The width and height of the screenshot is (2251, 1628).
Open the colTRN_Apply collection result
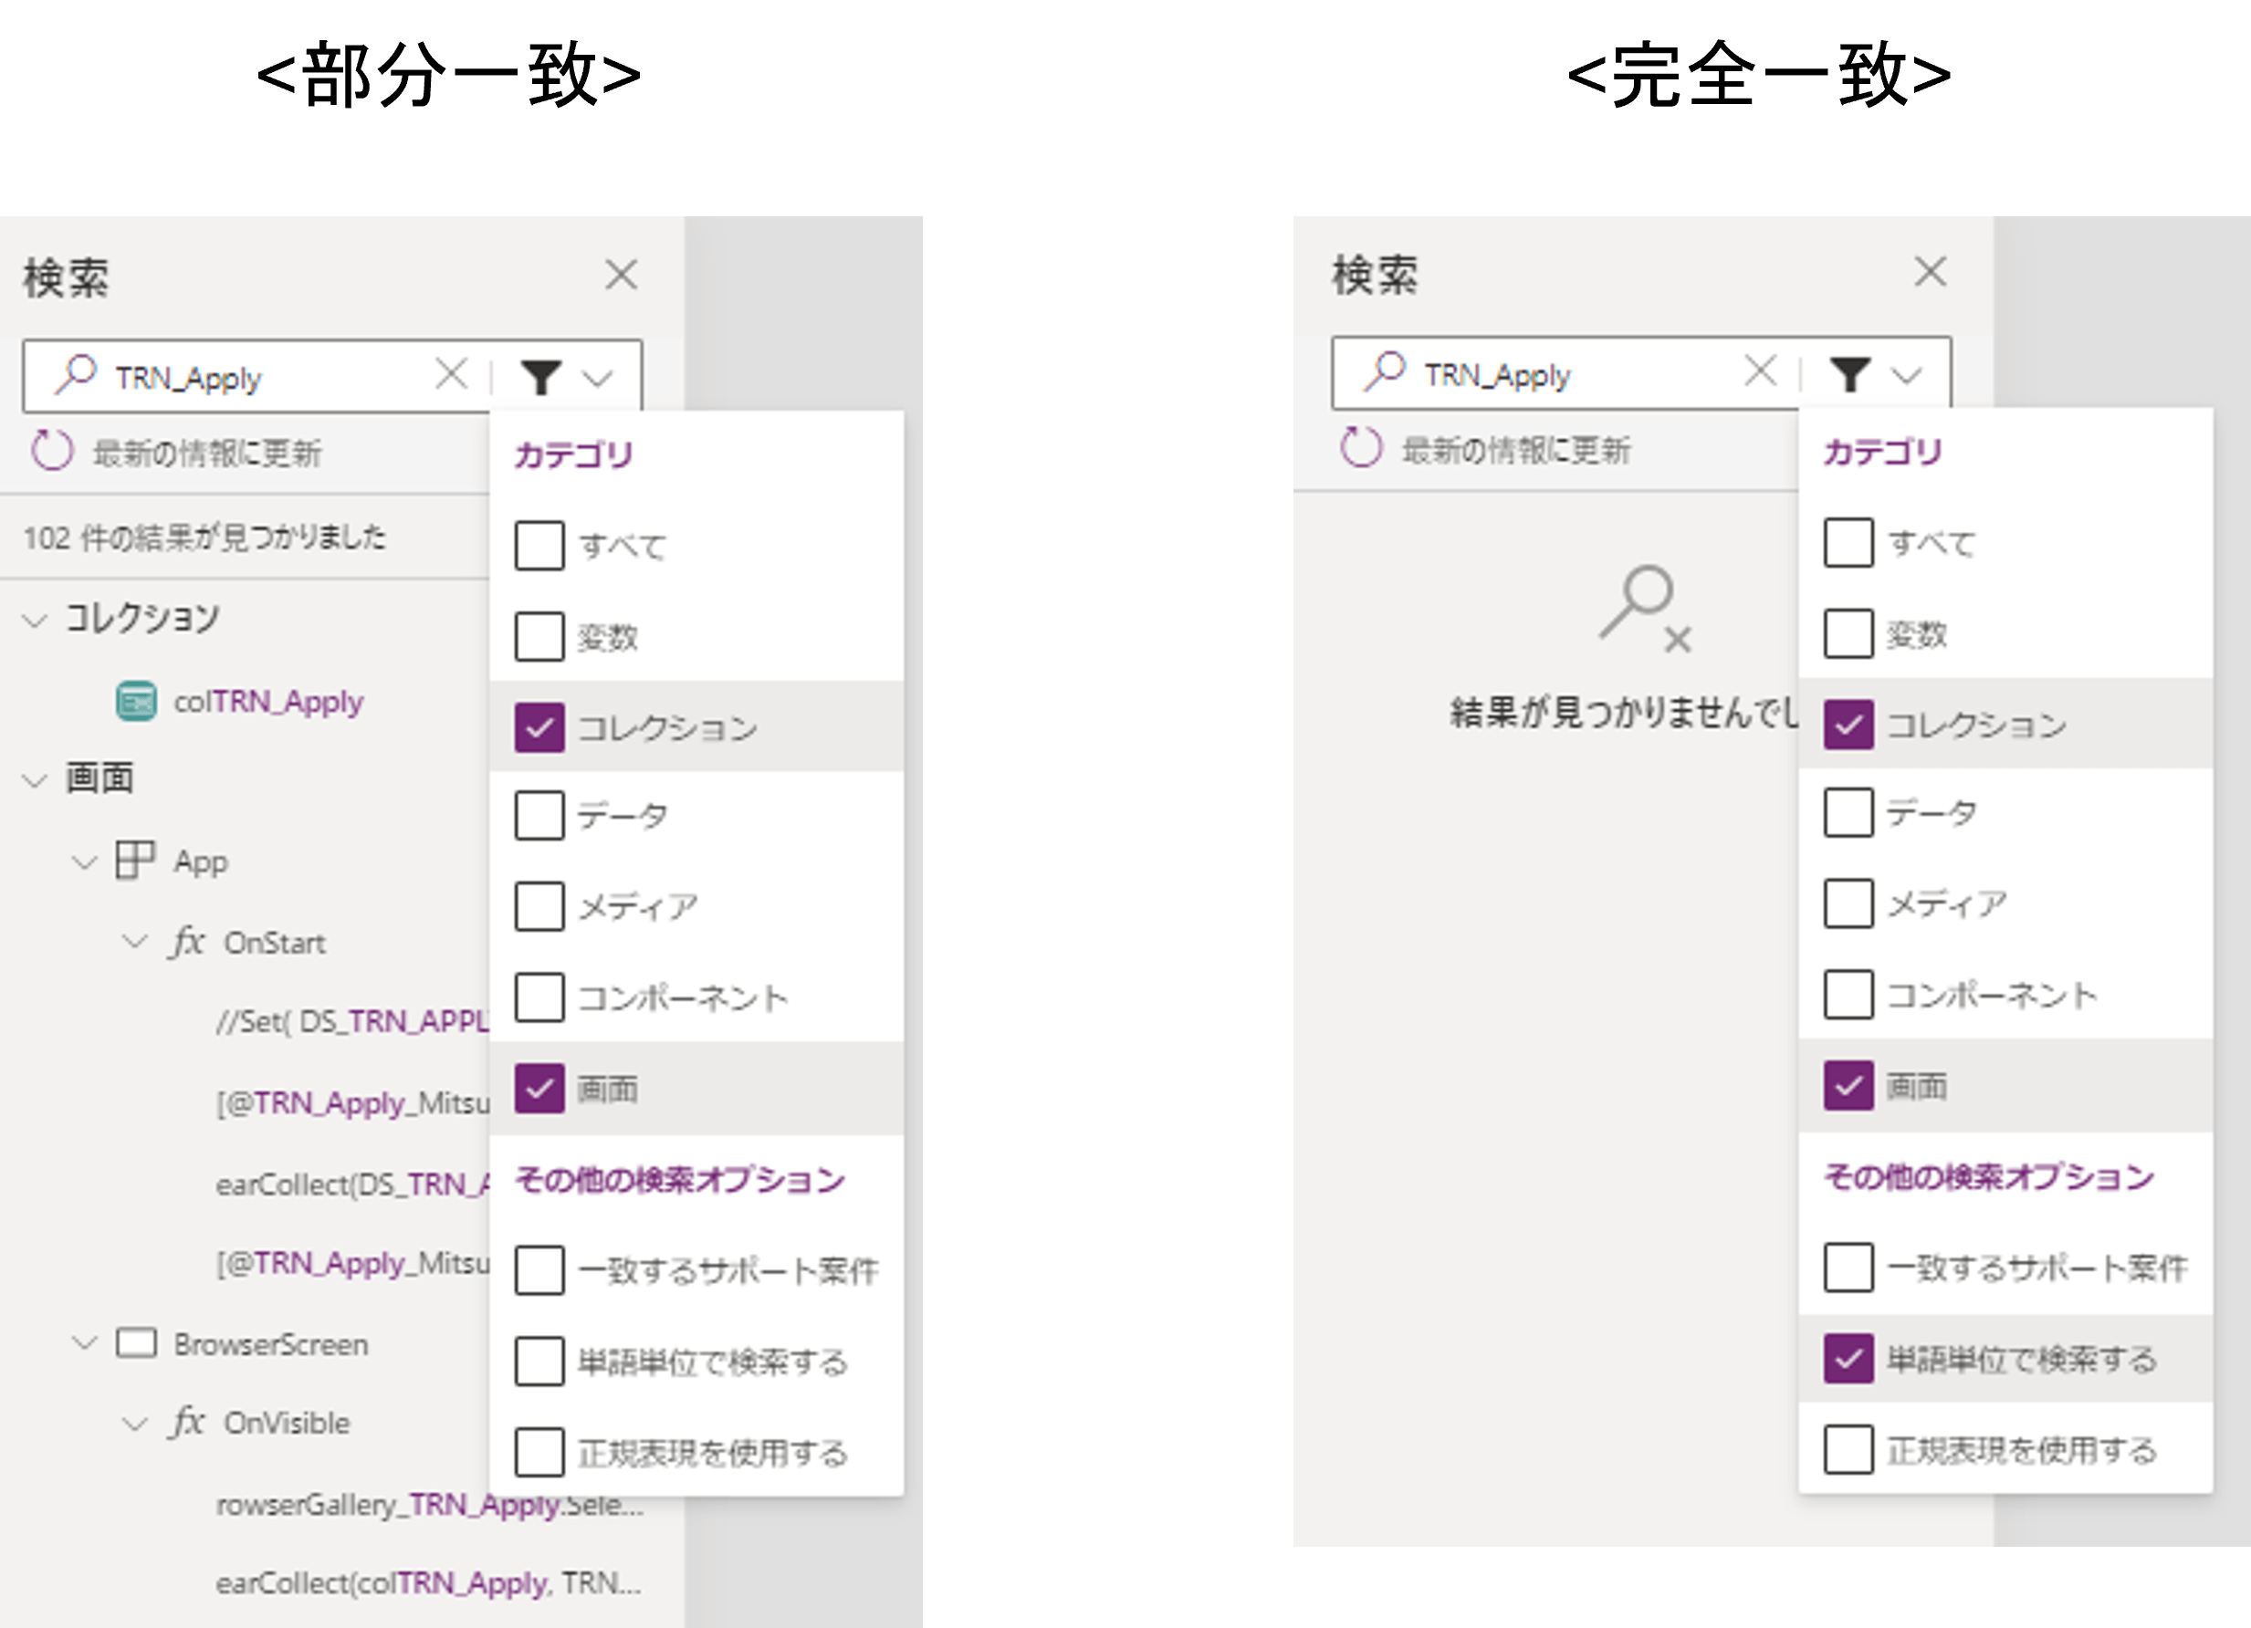268,702
